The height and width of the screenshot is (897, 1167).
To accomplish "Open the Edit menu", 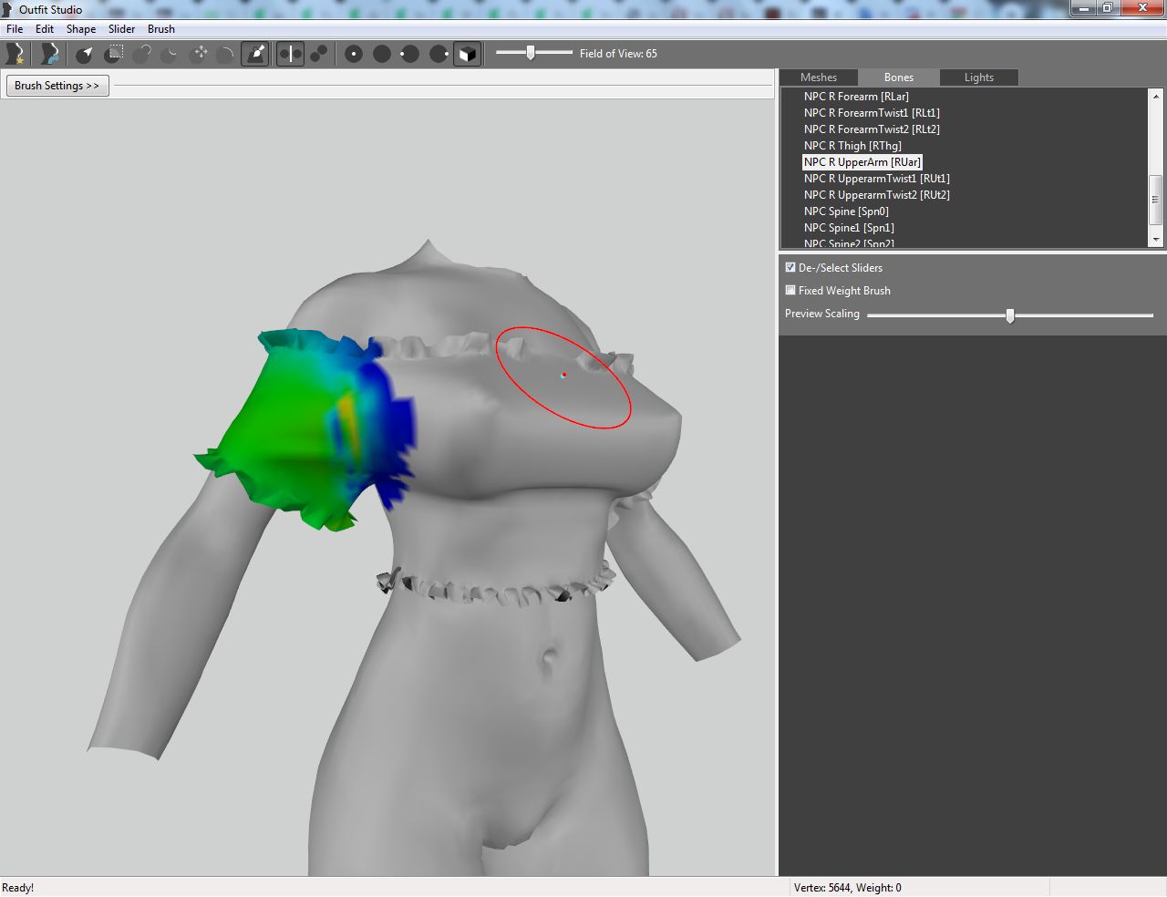I will click(x=45, y=29).
